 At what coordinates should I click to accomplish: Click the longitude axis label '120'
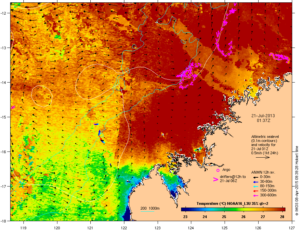point(57,228)
